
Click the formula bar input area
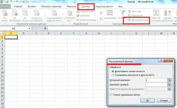pos(112,28)
